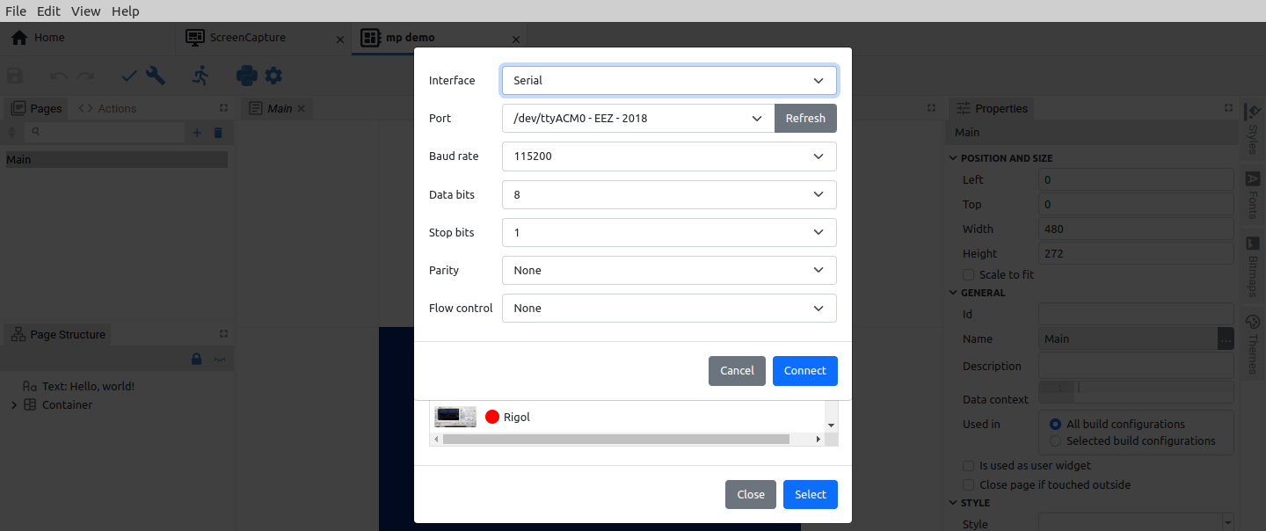Open the Edit menu
This screenshot has width=1266, height=531.
tap(48, 11)
